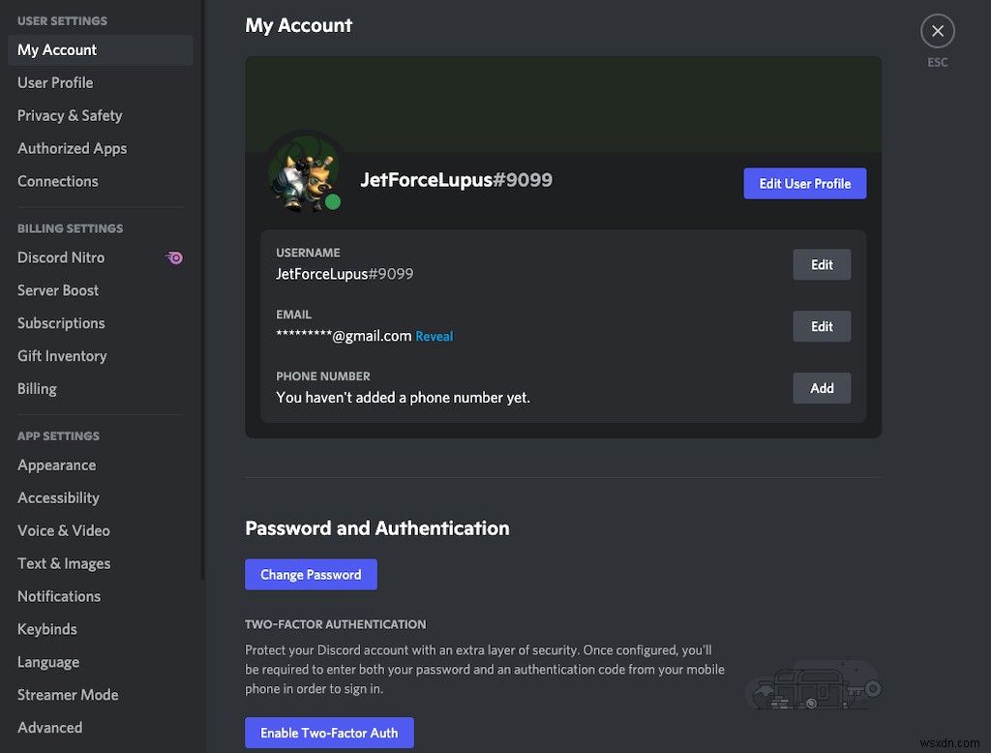Viewport: 991px width, 753px height.
Task: Open the Keybinds section
Action: (46, 629)
